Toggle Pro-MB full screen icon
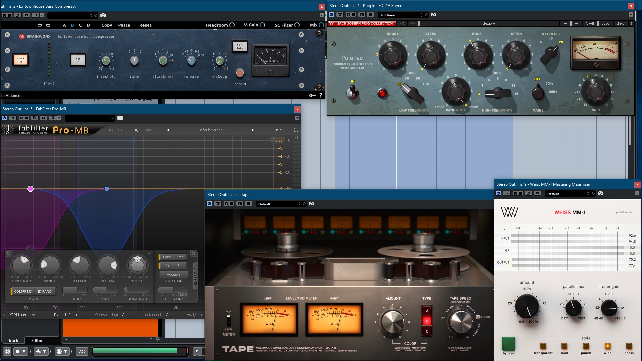The image size is (642, 361). coord(296,130)
